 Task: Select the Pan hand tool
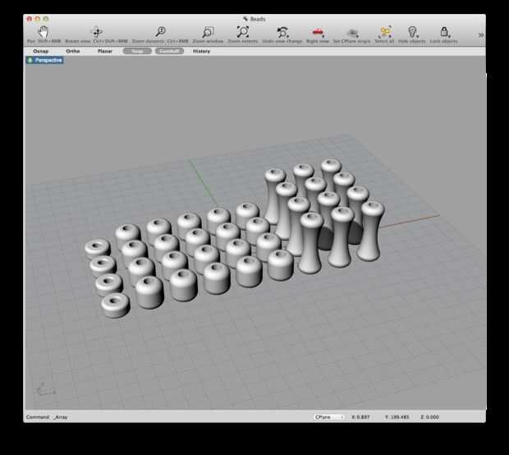click(x=44, y=32)
